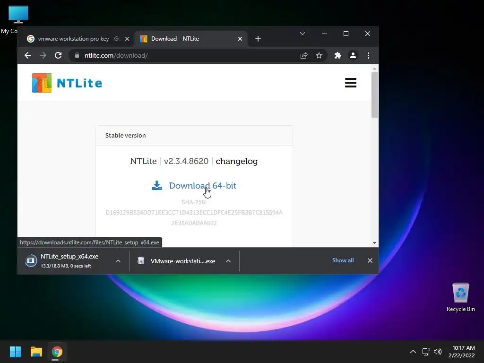Open the volume speaker icon in tray

(438, 352)
